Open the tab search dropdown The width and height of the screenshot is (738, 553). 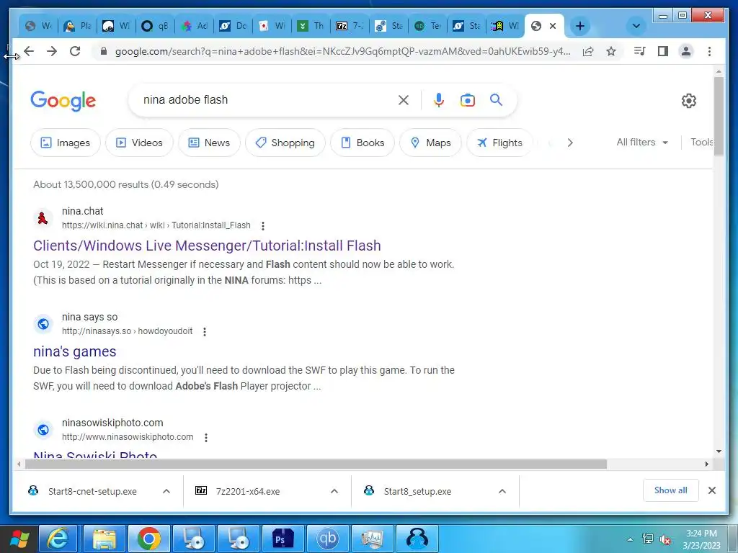pos(636,26)
